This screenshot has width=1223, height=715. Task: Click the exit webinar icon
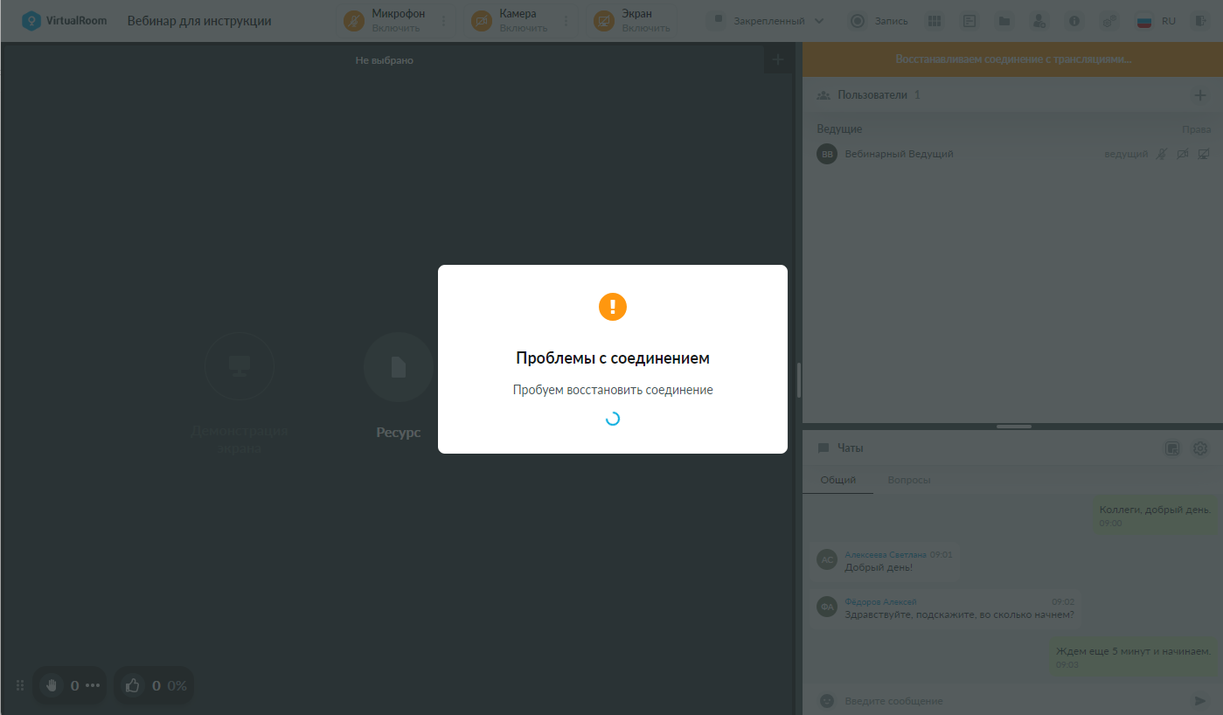point(1199,21)
